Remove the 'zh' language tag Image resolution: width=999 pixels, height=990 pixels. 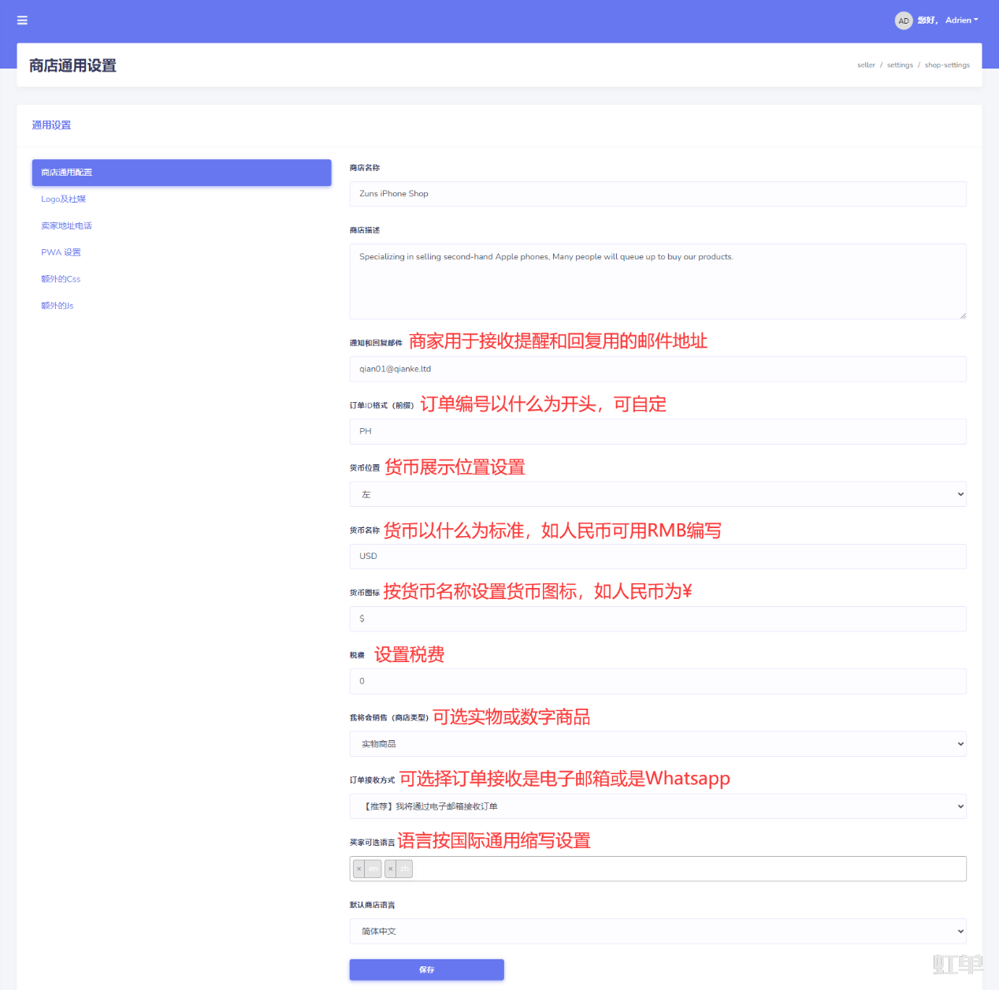pos(390,869)
